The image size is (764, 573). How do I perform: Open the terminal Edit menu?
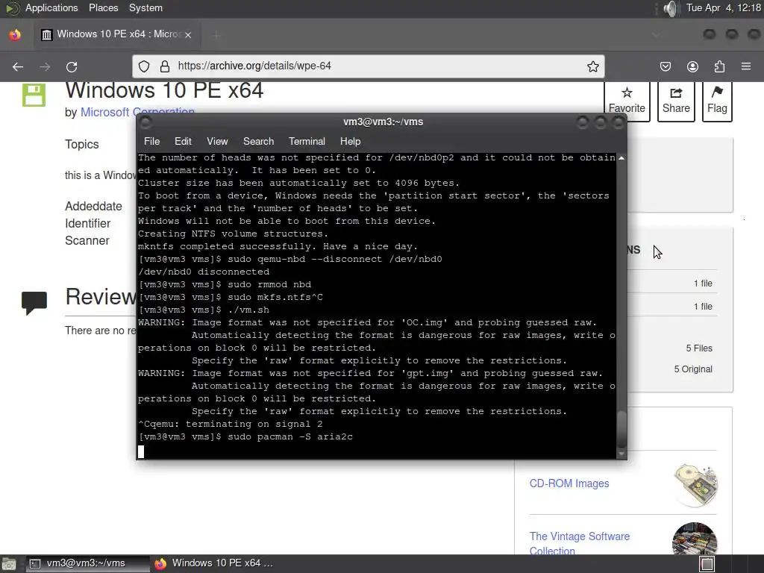pos(183,141)
